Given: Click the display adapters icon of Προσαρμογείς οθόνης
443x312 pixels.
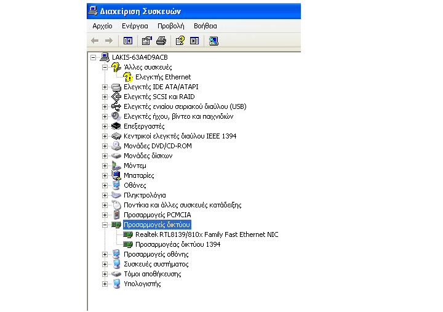Looking at the screenshot, I should coord(116,254).
